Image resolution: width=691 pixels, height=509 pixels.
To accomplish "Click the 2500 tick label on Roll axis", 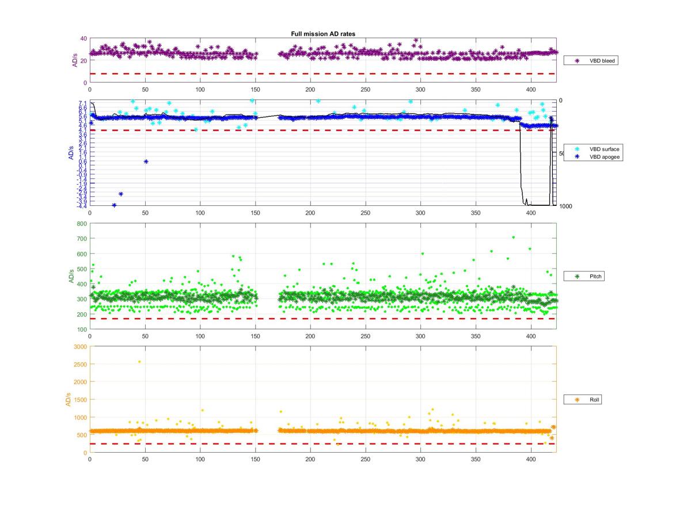I will pos(80,364).
